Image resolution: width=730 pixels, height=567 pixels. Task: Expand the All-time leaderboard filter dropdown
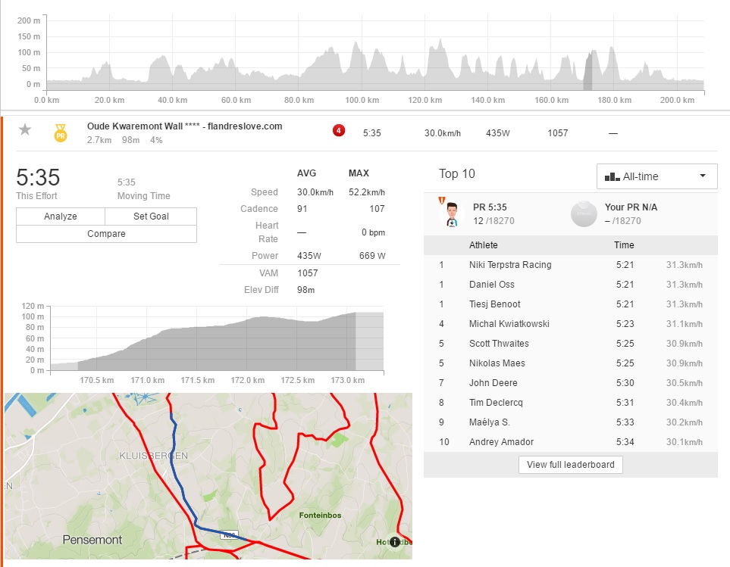point(656,176)
